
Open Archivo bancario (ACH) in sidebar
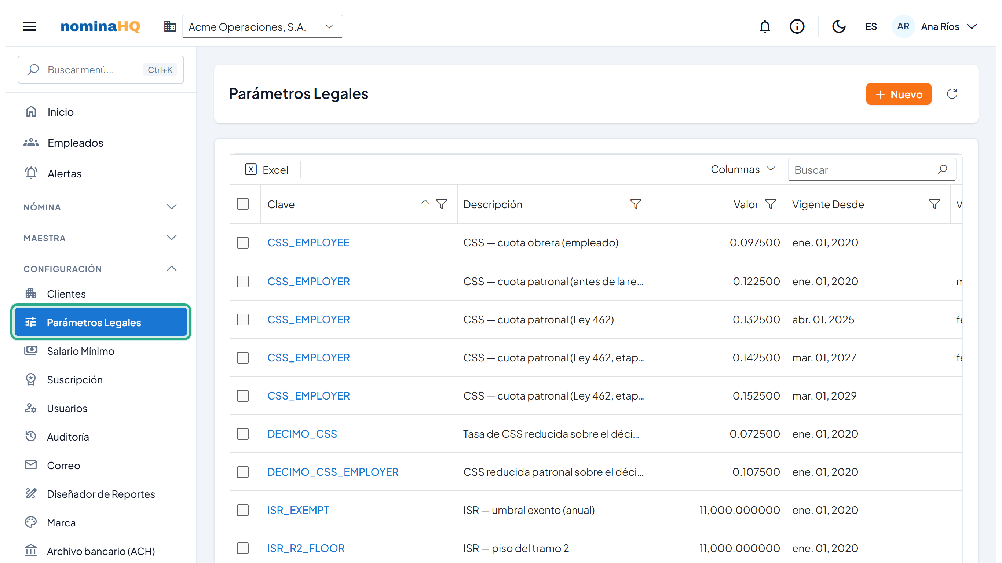100,551
